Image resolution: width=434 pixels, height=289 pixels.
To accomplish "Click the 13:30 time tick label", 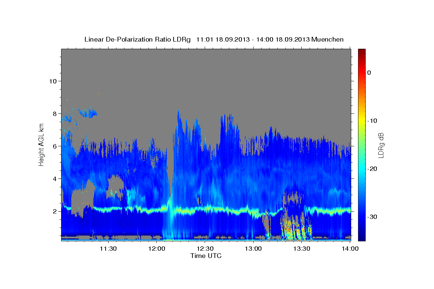I will [302, 249].
